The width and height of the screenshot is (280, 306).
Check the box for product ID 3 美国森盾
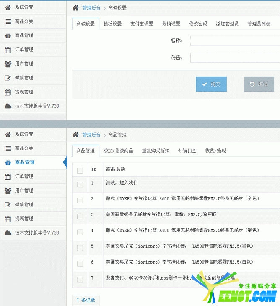80,216
